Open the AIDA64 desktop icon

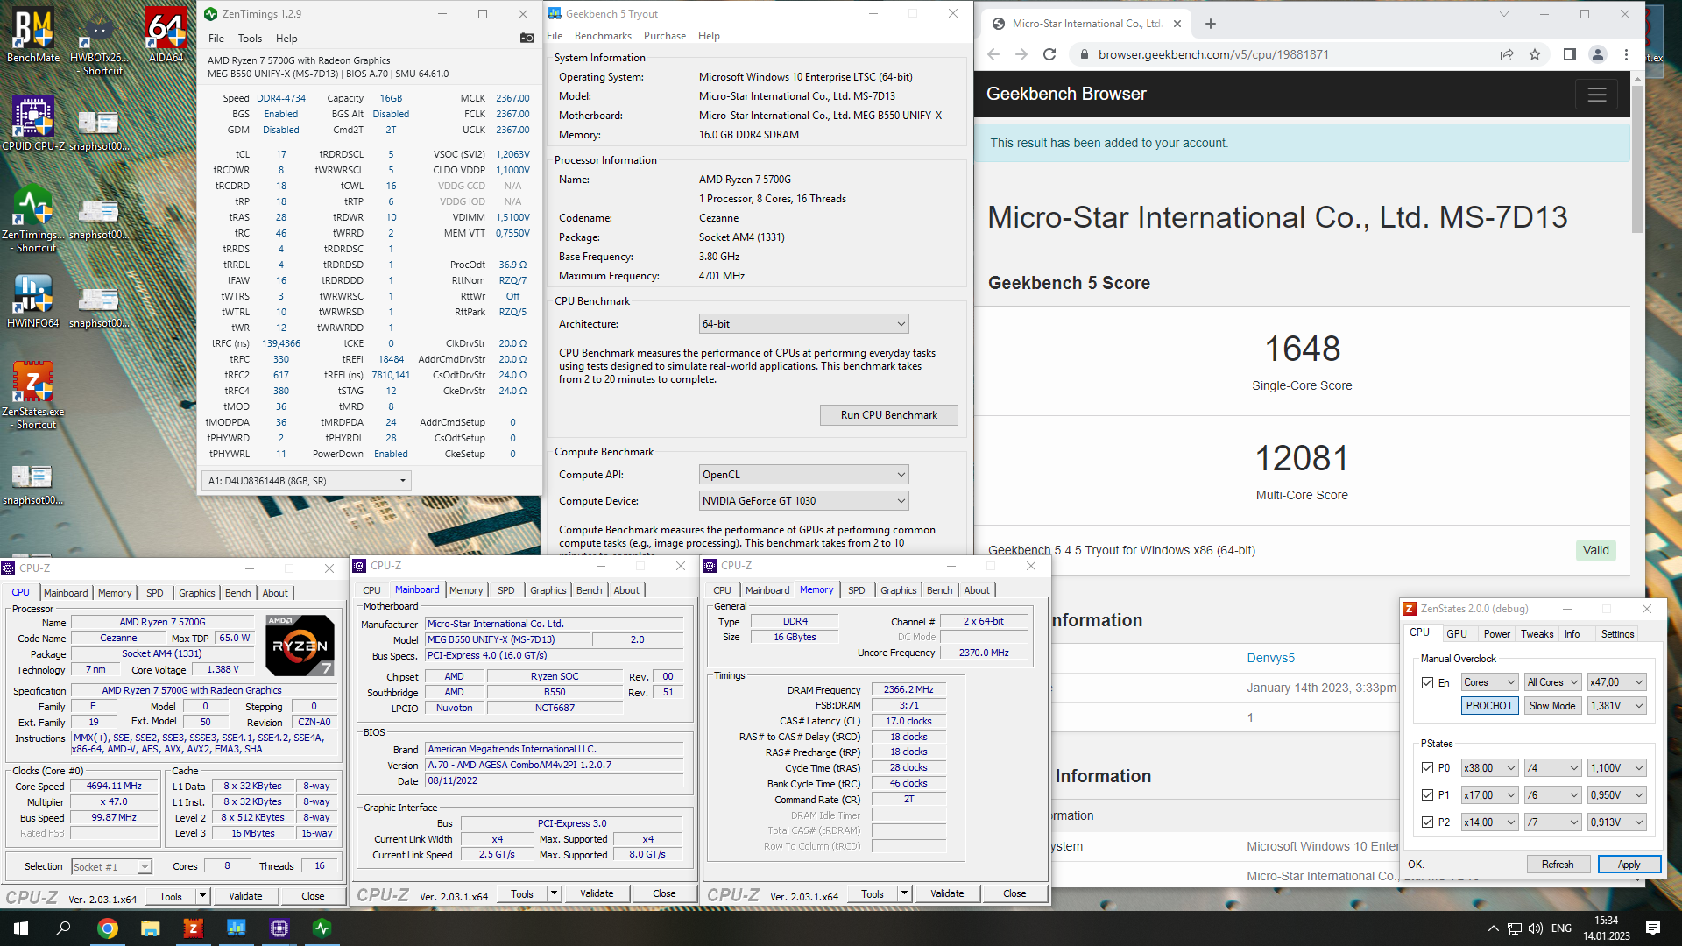(x=166, y=35)
